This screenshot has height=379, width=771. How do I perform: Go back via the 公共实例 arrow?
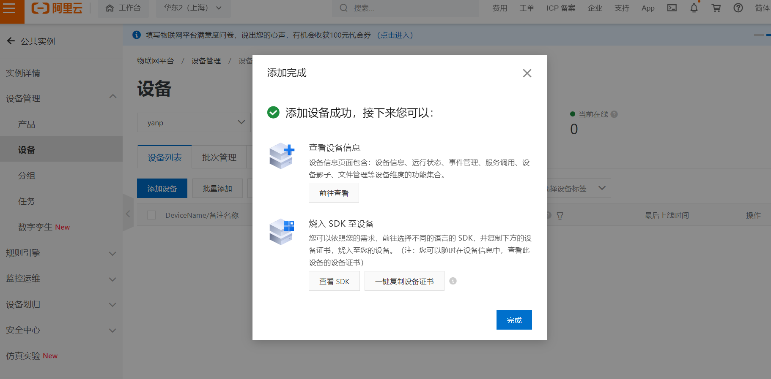click(11, 41)
